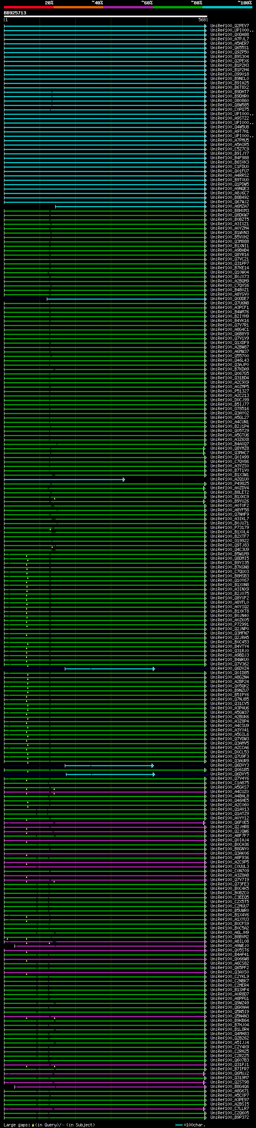This screenshot has height=1128, width=256.
Task: Click hit label UniRef100_Q066W8
Action: click(x=229, y=959)
